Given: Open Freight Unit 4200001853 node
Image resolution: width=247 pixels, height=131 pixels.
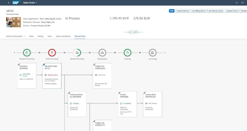Looking at the screenshot, I should [x=102, y=76].
